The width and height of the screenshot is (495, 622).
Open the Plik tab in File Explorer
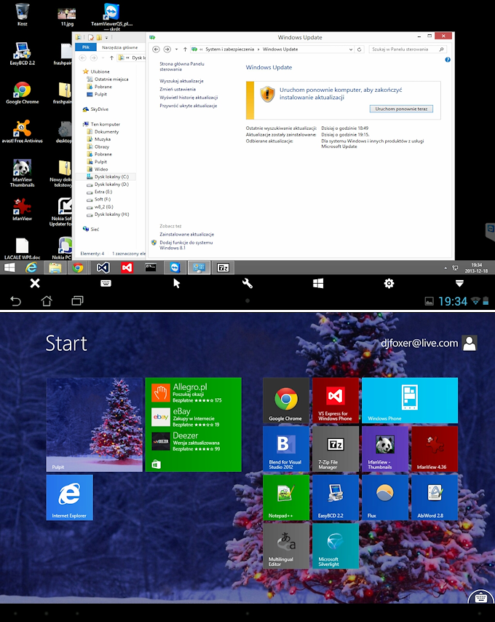point(86,47)
